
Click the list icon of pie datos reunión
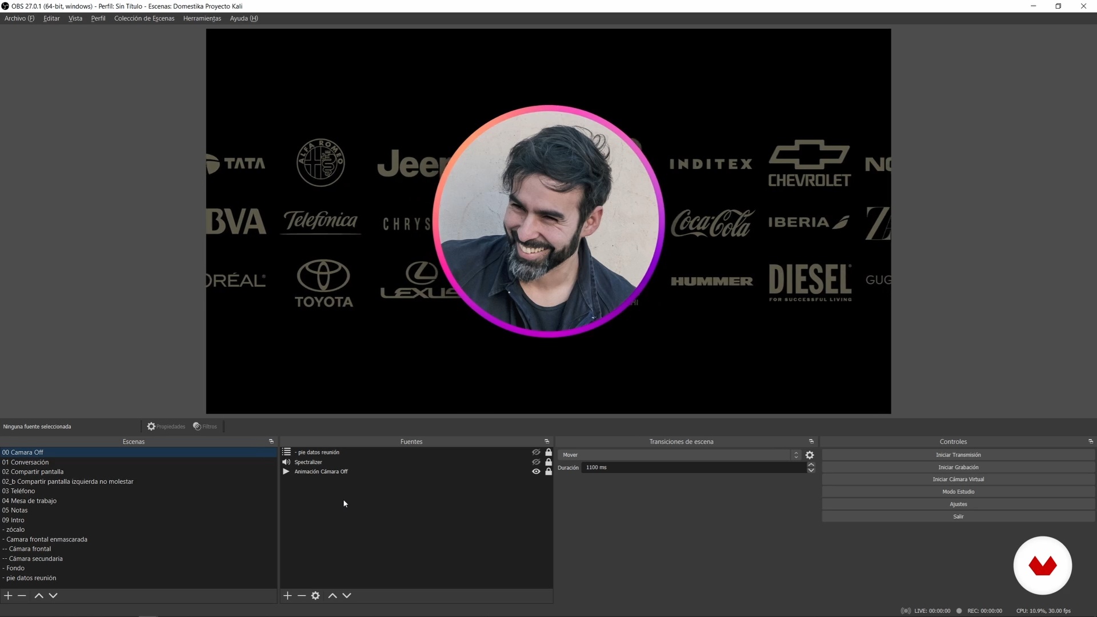coord(286,452)
